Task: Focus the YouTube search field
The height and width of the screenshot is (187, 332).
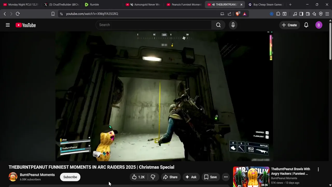Action: pos(154,25)
